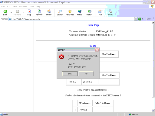
Task: Expand the Links toolbar chevron
Action: [x=153, y=18]
